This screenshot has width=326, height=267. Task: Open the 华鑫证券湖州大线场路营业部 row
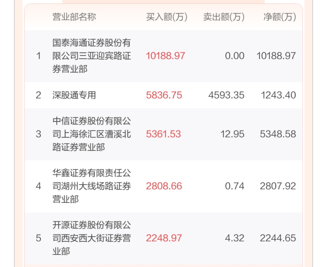click(x=164, y=186)
